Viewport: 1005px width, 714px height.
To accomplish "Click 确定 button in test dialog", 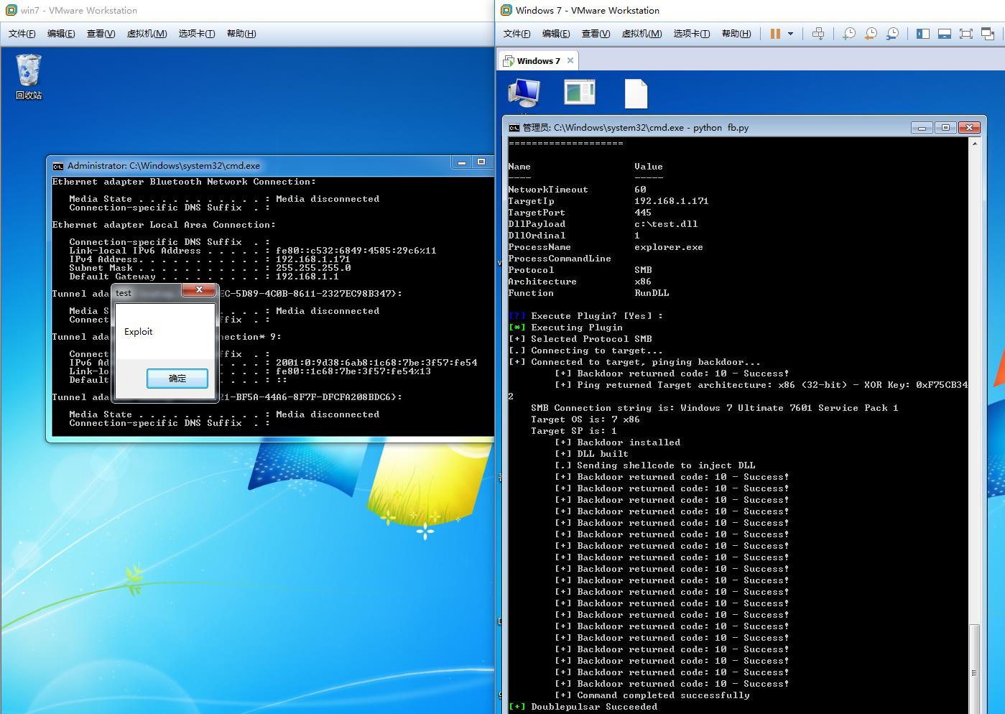I will pyautogui.click(x=177, y=379).
